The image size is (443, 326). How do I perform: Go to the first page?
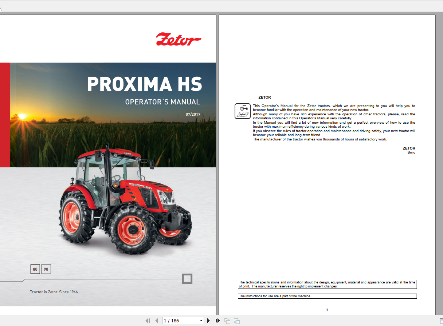[x=148, y=321]
